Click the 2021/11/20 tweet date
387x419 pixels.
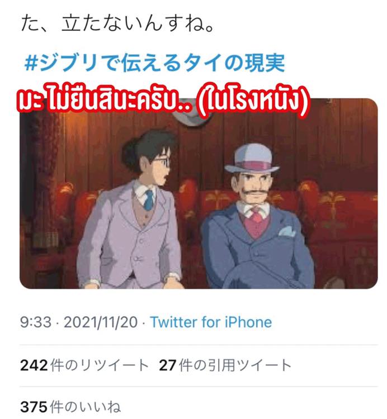pyautogui.click(x=101, y=322)
